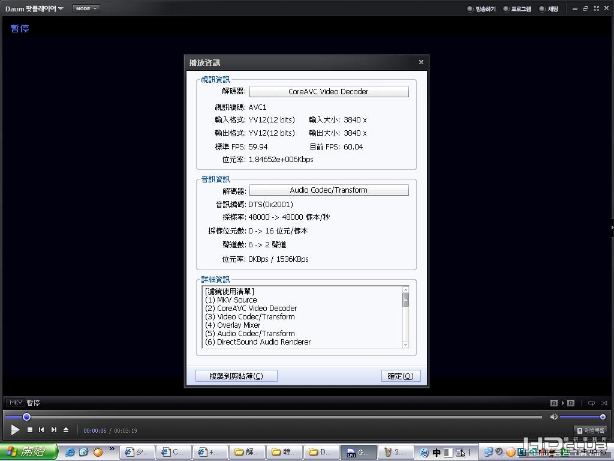This screenshot has width=614, height=461.
Task: Click the seek bar handle
Action: click(x=26, y=417)
